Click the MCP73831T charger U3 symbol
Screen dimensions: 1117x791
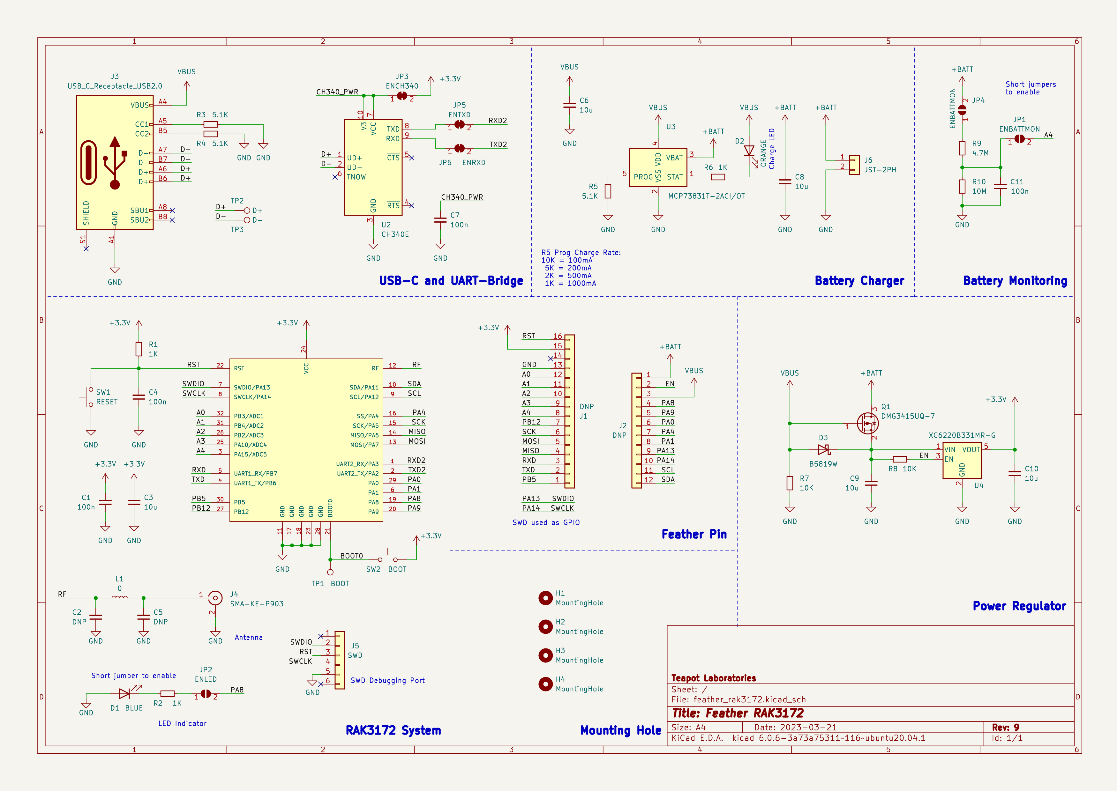click(x=658, y=167)
